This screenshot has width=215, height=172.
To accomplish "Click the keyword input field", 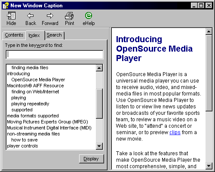I will click(x=55, y=55).
